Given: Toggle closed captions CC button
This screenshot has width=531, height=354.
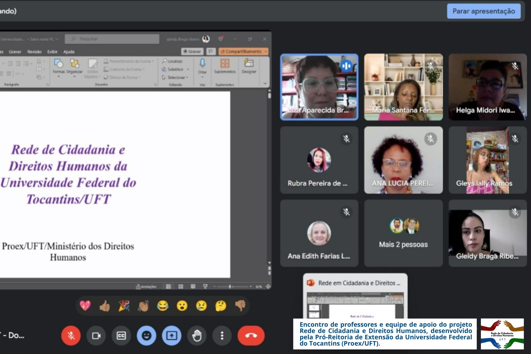Looking at the screenshot, I should [121, 335].
